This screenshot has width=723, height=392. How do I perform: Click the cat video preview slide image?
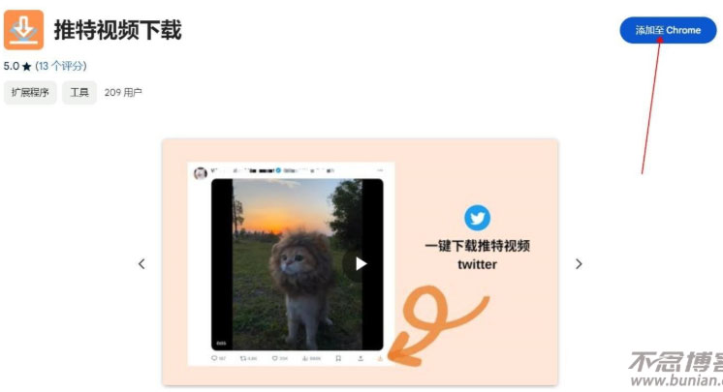click(360, 261)
